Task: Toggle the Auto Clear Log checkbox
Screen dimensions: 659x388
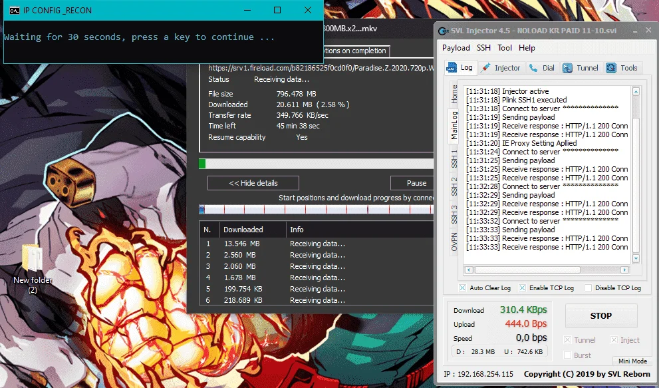Action: [462, 288]
